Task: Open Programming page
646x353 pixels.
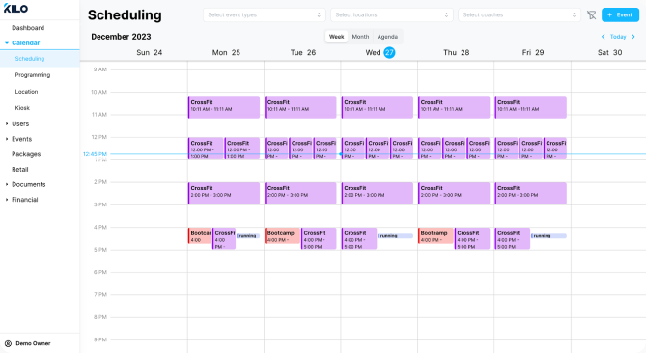Action: pyautogui.click(x=33, y=75)
